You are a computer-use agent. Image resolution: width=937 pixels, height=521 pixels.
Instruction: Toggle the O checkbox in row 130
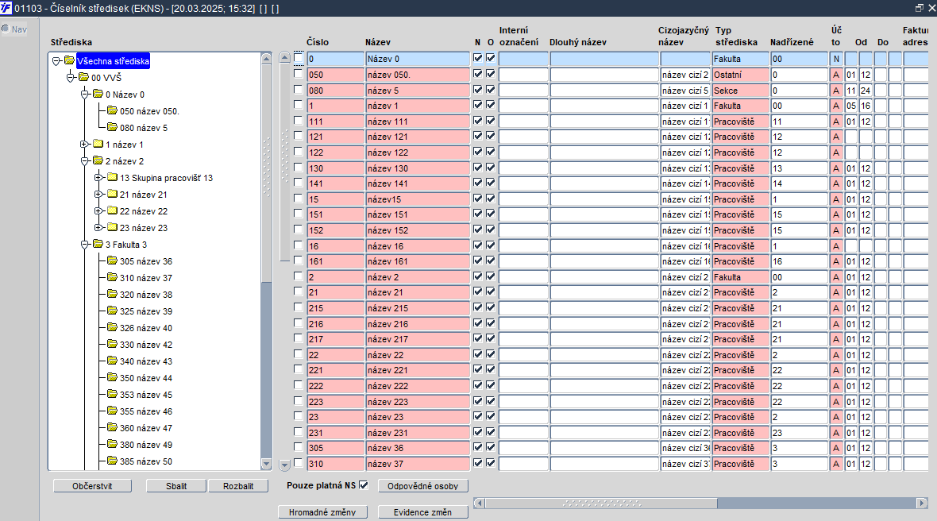click(x=491, y=168)
